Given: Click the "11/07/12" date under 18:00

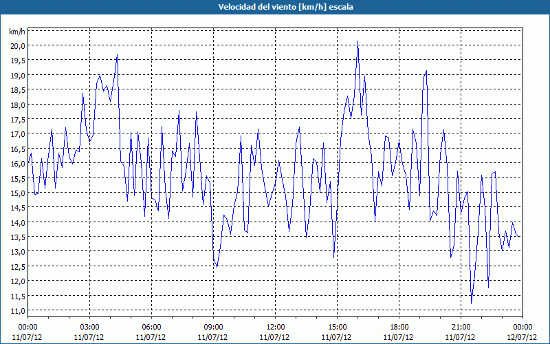Looking at the screenshot, I should 398,337.
